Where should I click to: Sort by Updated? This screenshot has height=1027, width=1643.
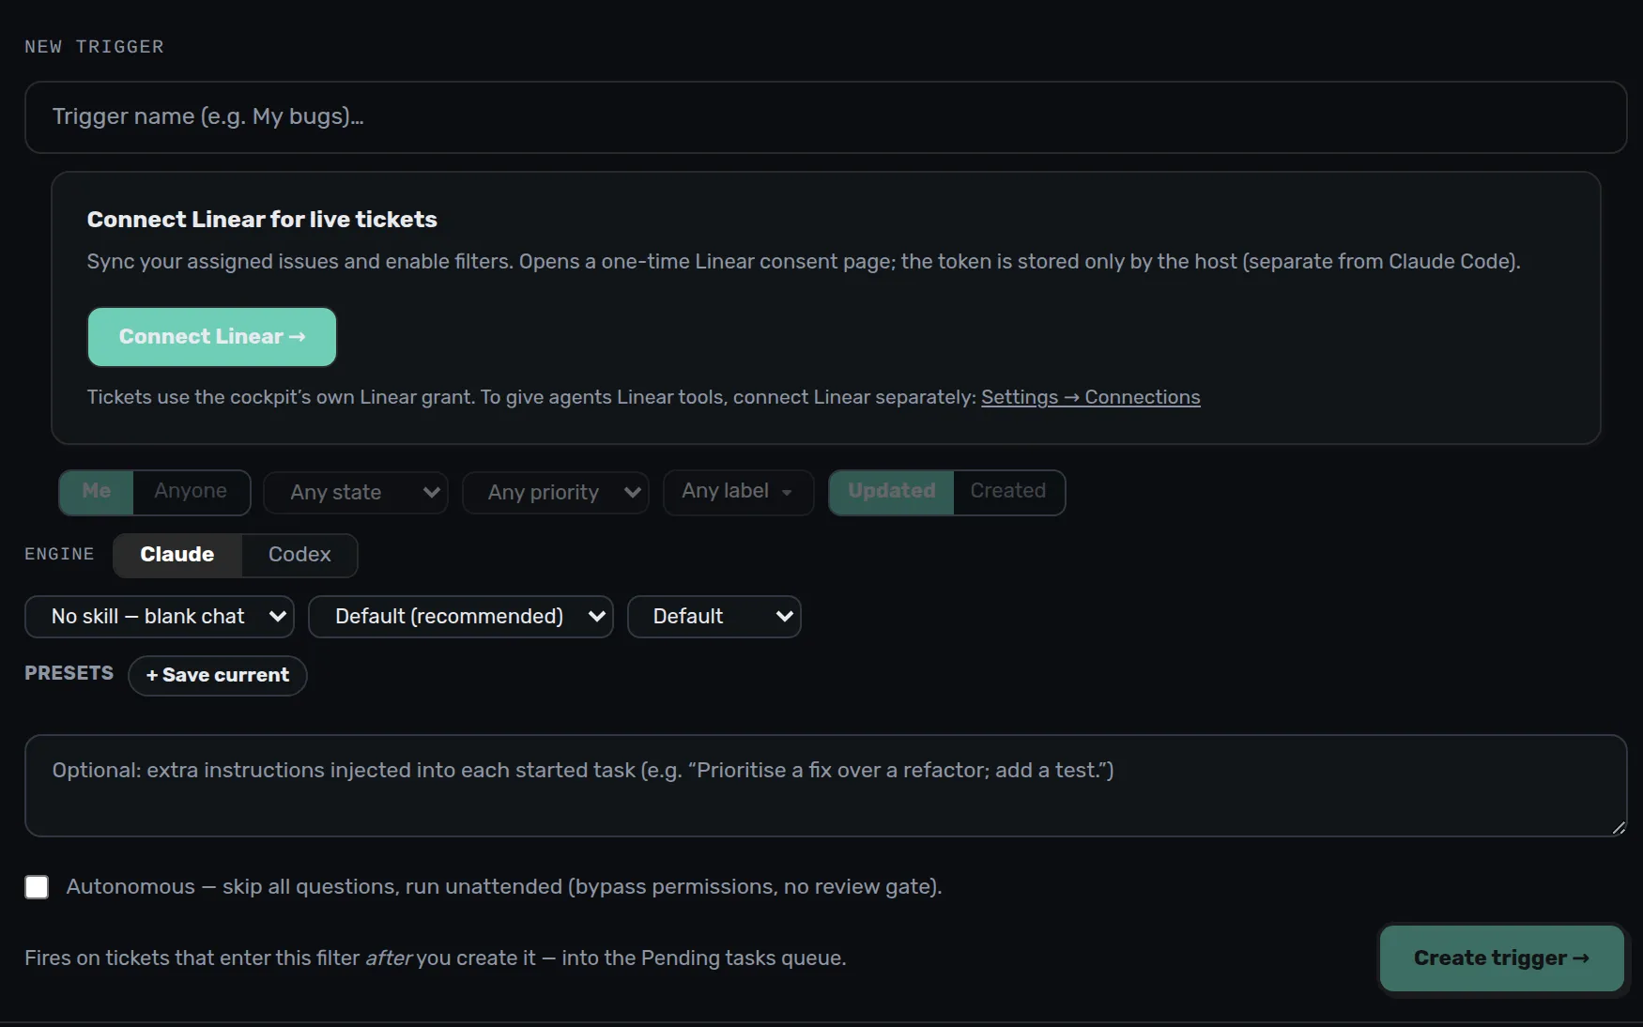(x=892, y=492)
